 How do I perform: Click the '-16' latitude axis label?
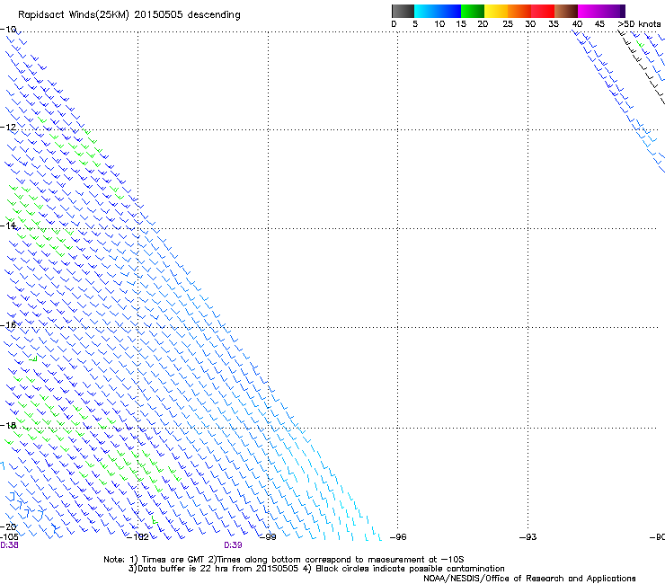point(8,325)
